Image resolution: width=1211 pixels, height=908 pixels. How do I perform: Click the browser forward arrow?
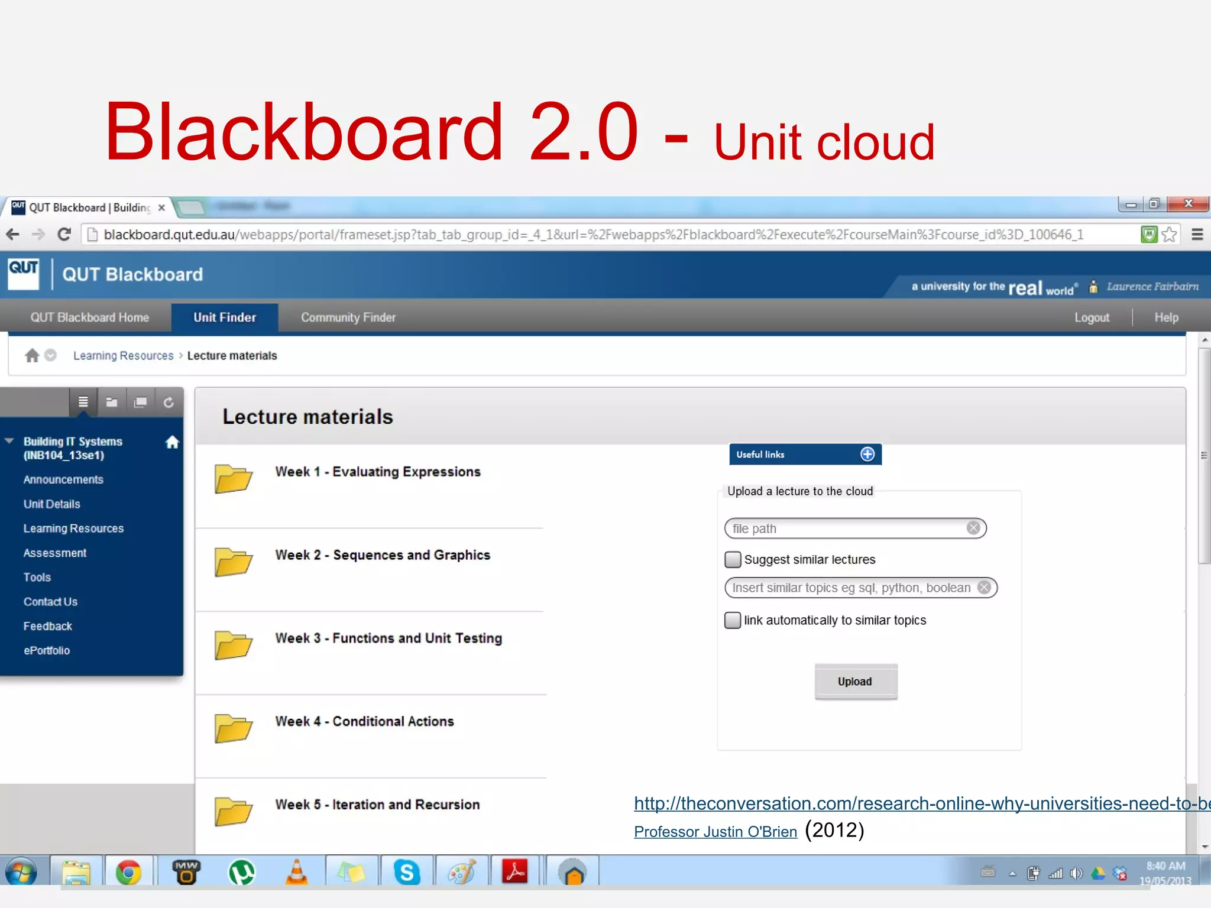click(x=38, y=235)
